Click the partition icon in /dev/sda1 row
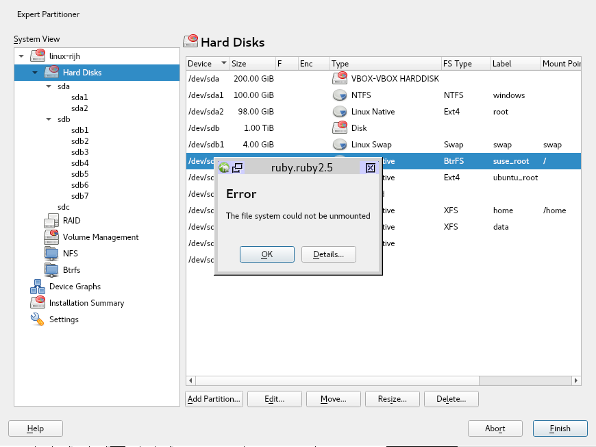This screenshot has width=596, height=447. click(x=339, y=95)
